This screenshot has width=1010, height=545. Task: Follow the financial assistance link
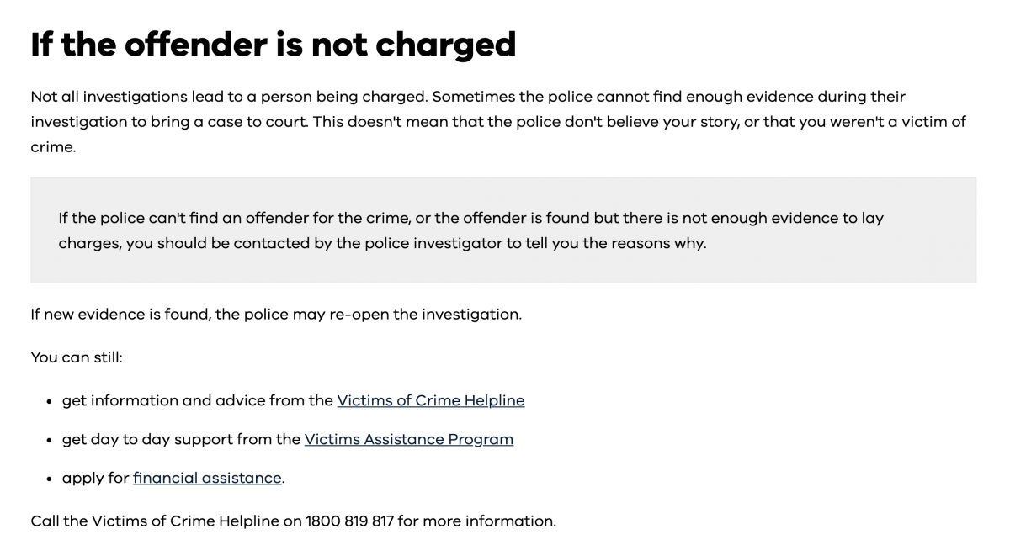pyautogui.click(x=207, y=478)
